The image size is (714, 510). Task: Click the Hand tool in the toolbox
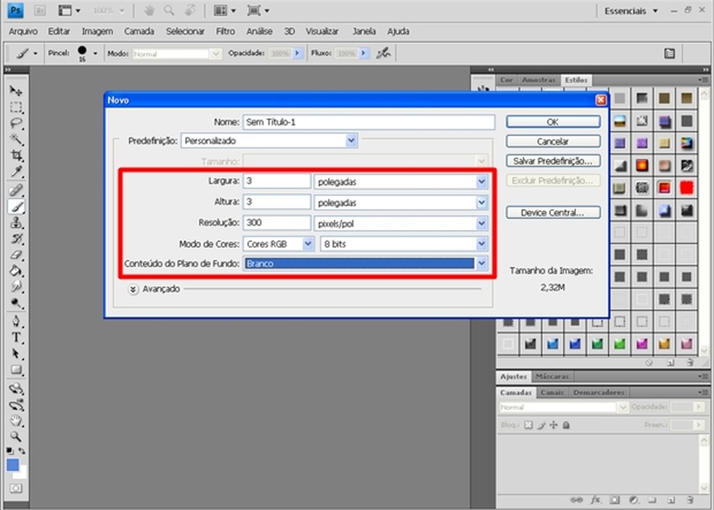pos(17,421)
